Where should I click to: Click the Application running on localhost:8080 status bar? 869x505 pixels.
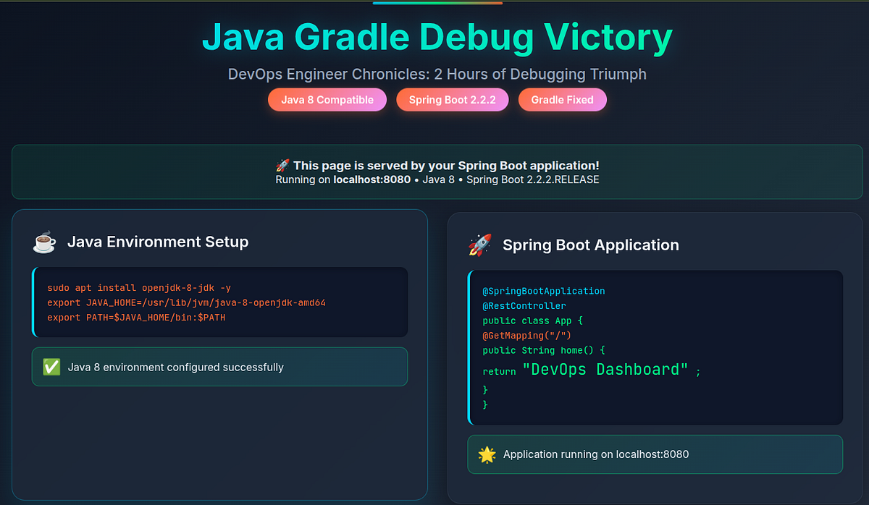pos(655,454)
